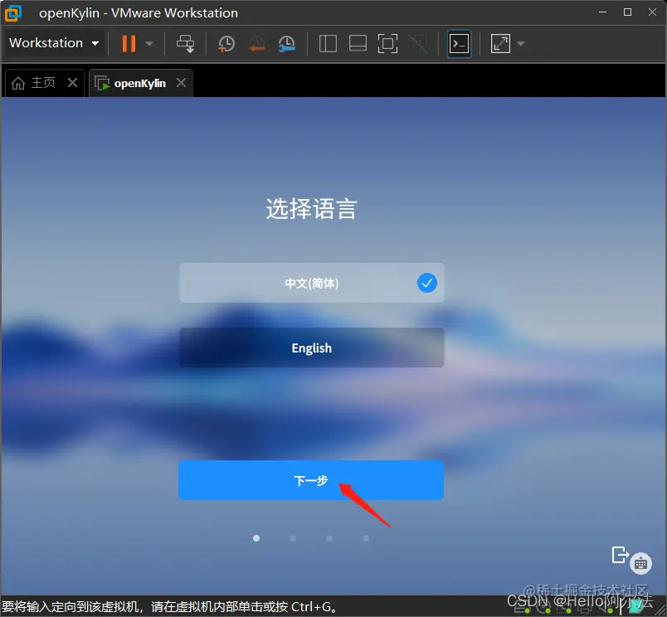Show or hide the Library panel
This screenshot has height=617, width=667.
click(327, 43)
